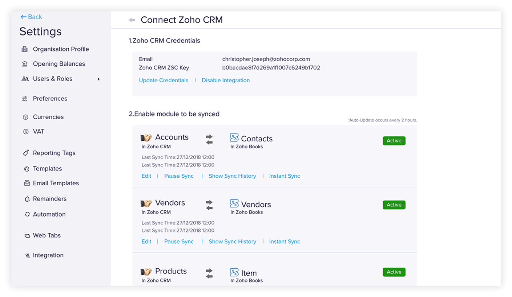Click the Remainders bell icon
512x297 pixels.
pyautogui.click(x=27, y=199)
